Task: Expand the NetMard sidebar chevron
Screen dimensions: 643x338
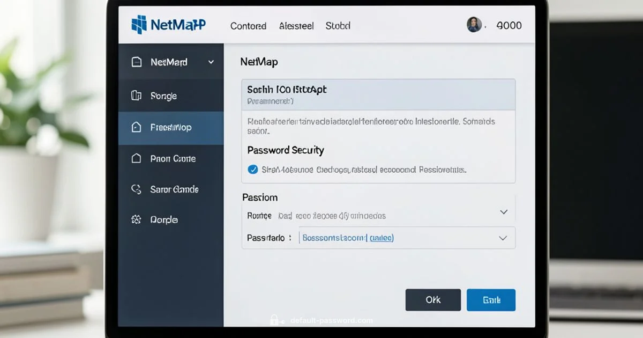Action: coord(210,62)
